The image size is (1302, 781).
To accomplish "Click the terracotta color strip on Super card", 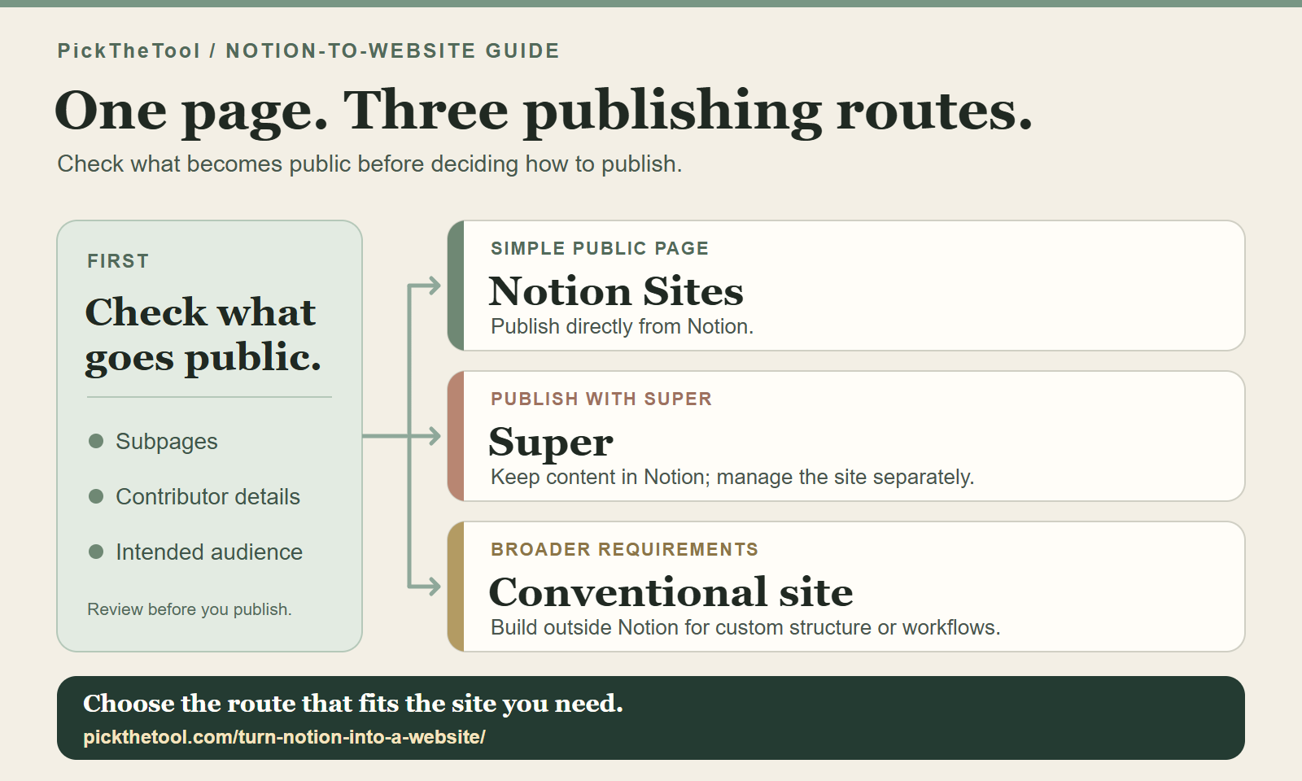I will pyautogui.click(x=456, y=436).
